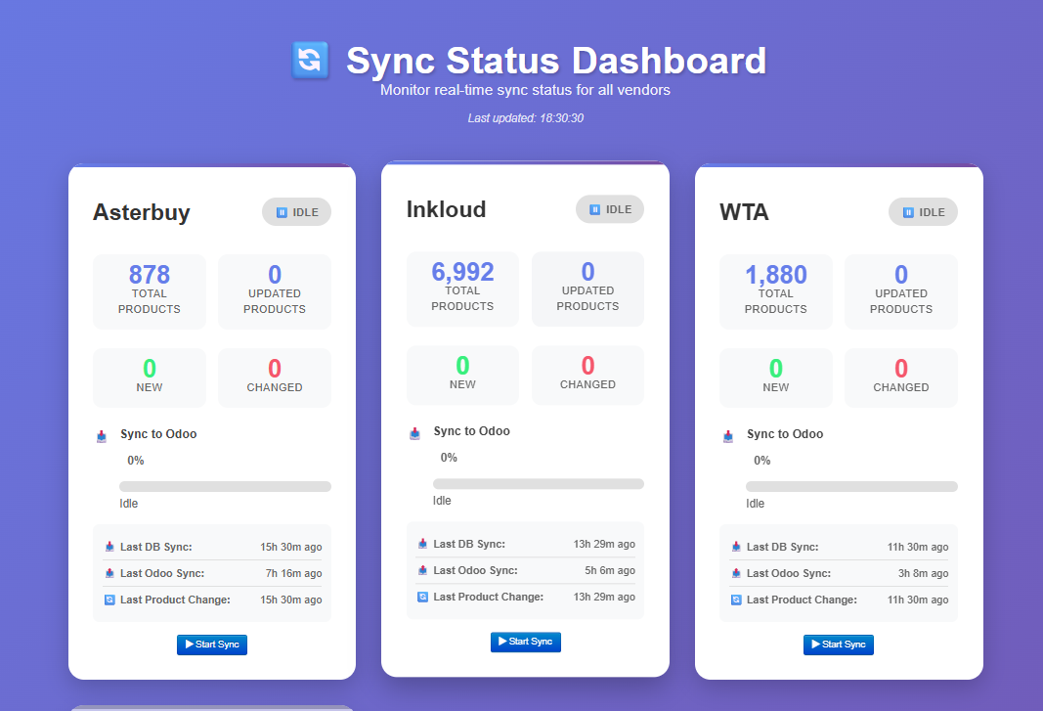Click WTA Last Product Change icon
Screen dimensions: 1043x711
tap(736, 600)
